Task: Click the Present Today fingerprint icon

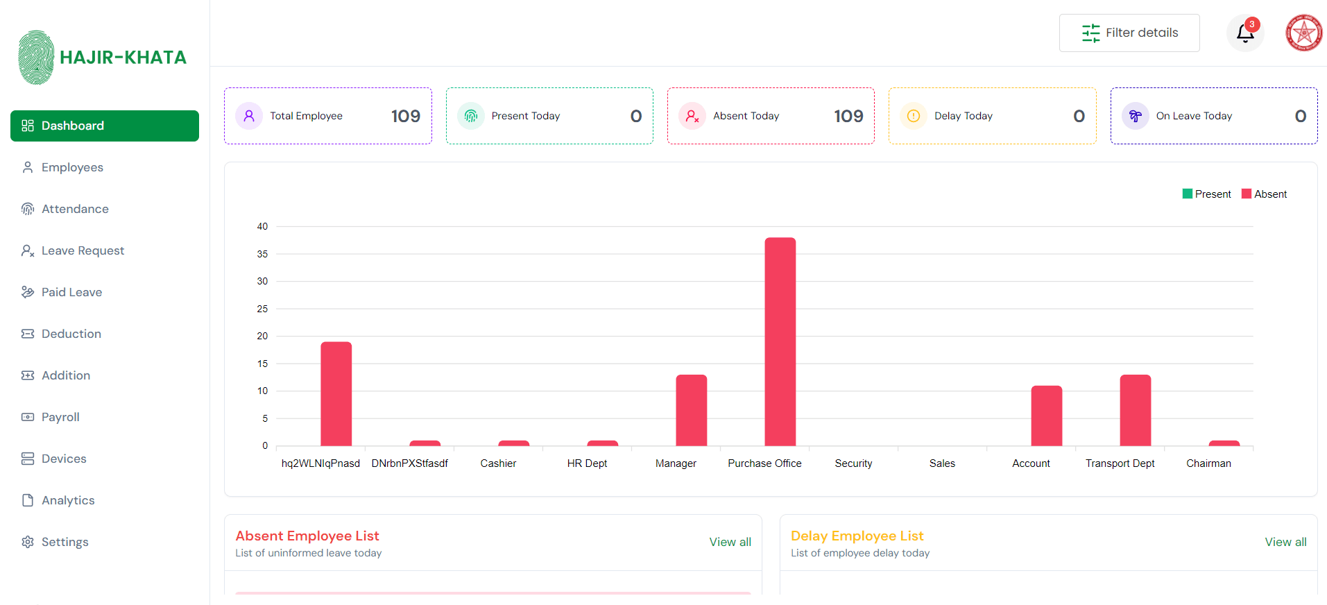Action: point(471,116)
